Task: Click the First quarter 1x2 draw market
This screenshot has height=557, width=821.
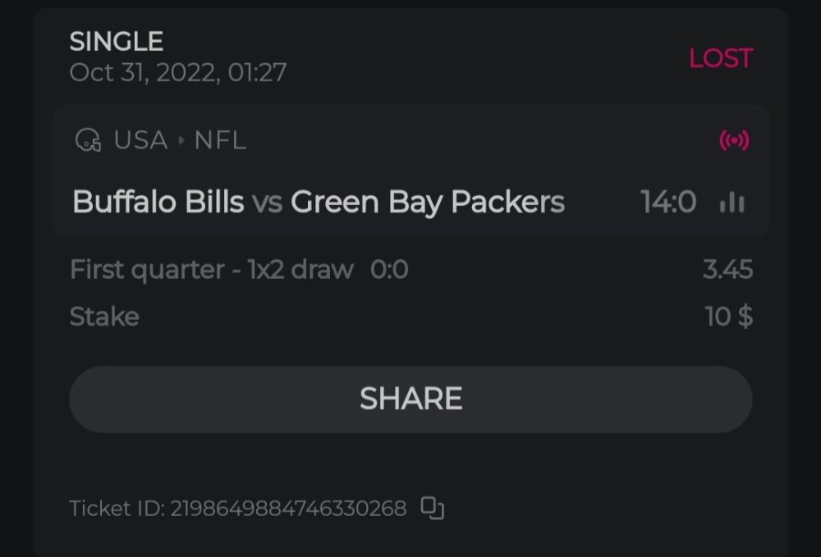Action: pos(212,269)
